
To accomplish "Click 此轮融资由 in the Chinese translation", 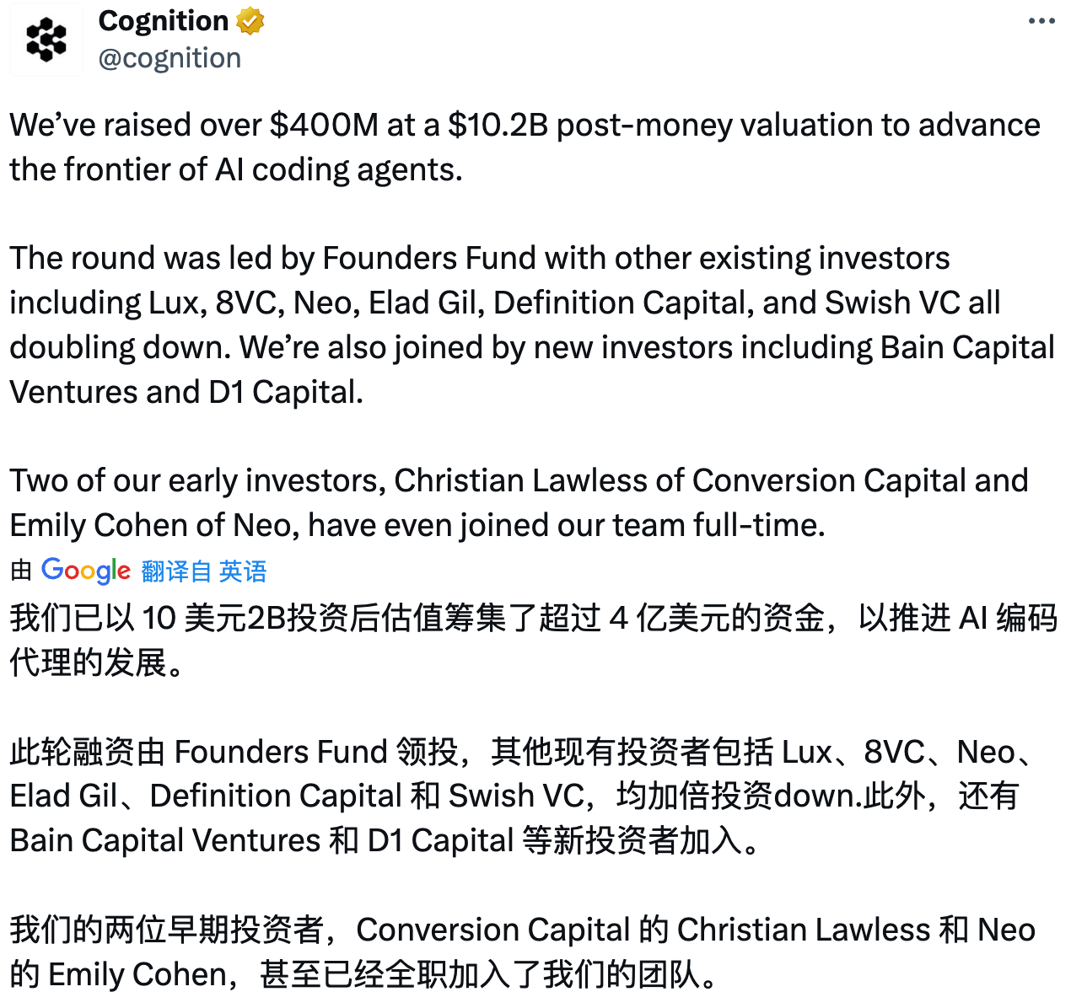I will coord(88,751).
